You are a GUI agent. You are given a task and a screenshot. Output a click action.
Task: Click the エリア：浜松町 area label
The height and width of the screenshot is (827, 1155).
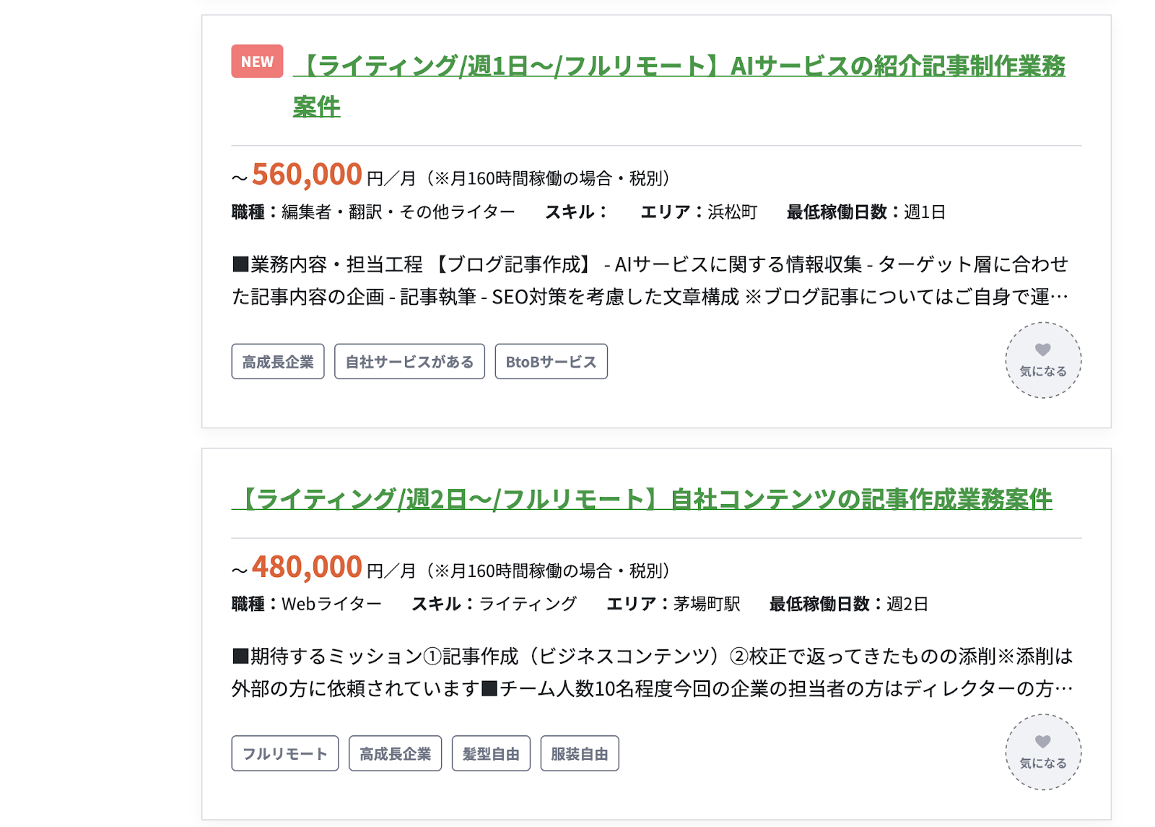click(699, 212)
